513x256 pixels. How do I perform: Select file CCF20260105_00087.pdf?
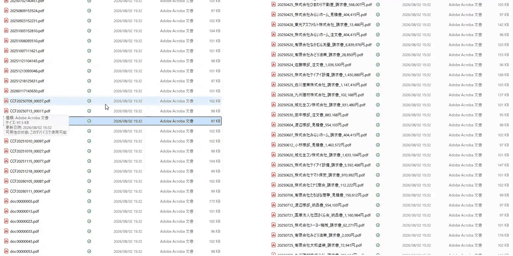[x=30, y=181]
